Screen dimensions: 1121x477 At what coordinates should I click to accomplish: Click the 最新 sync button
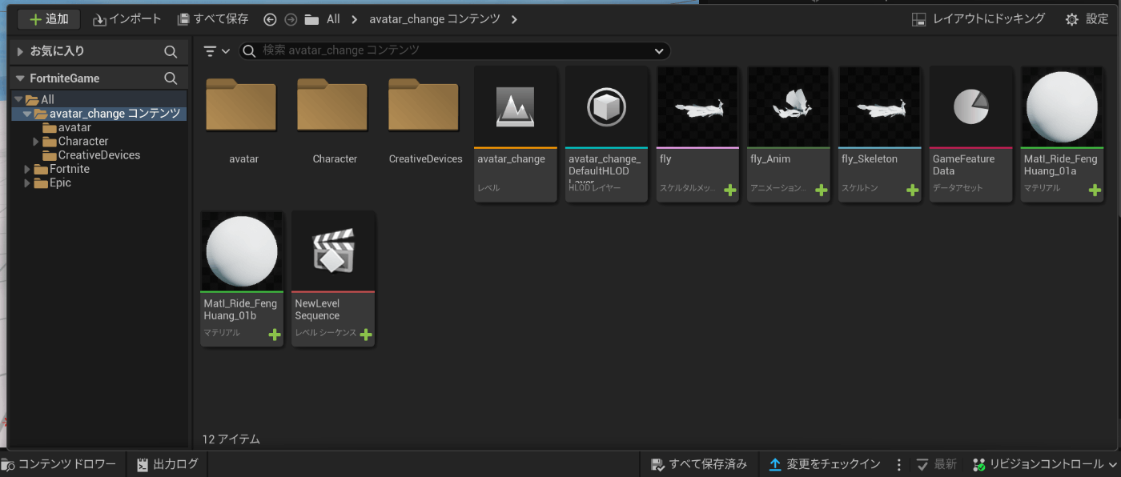point(937,464)
